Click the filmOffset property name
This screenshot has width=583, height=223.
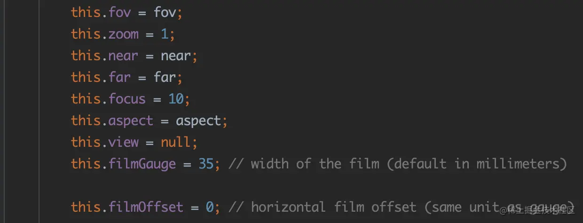(x=146, y=207)
